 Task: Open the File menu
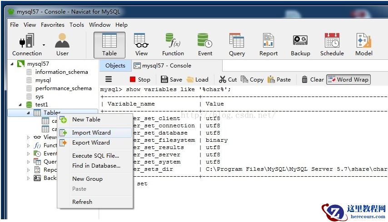15,24
